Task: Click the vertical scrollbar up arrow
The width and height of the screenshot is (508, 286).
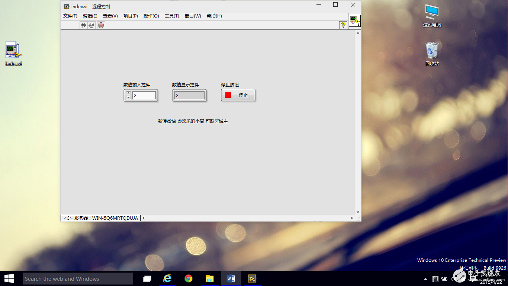Action: [358, 34]
